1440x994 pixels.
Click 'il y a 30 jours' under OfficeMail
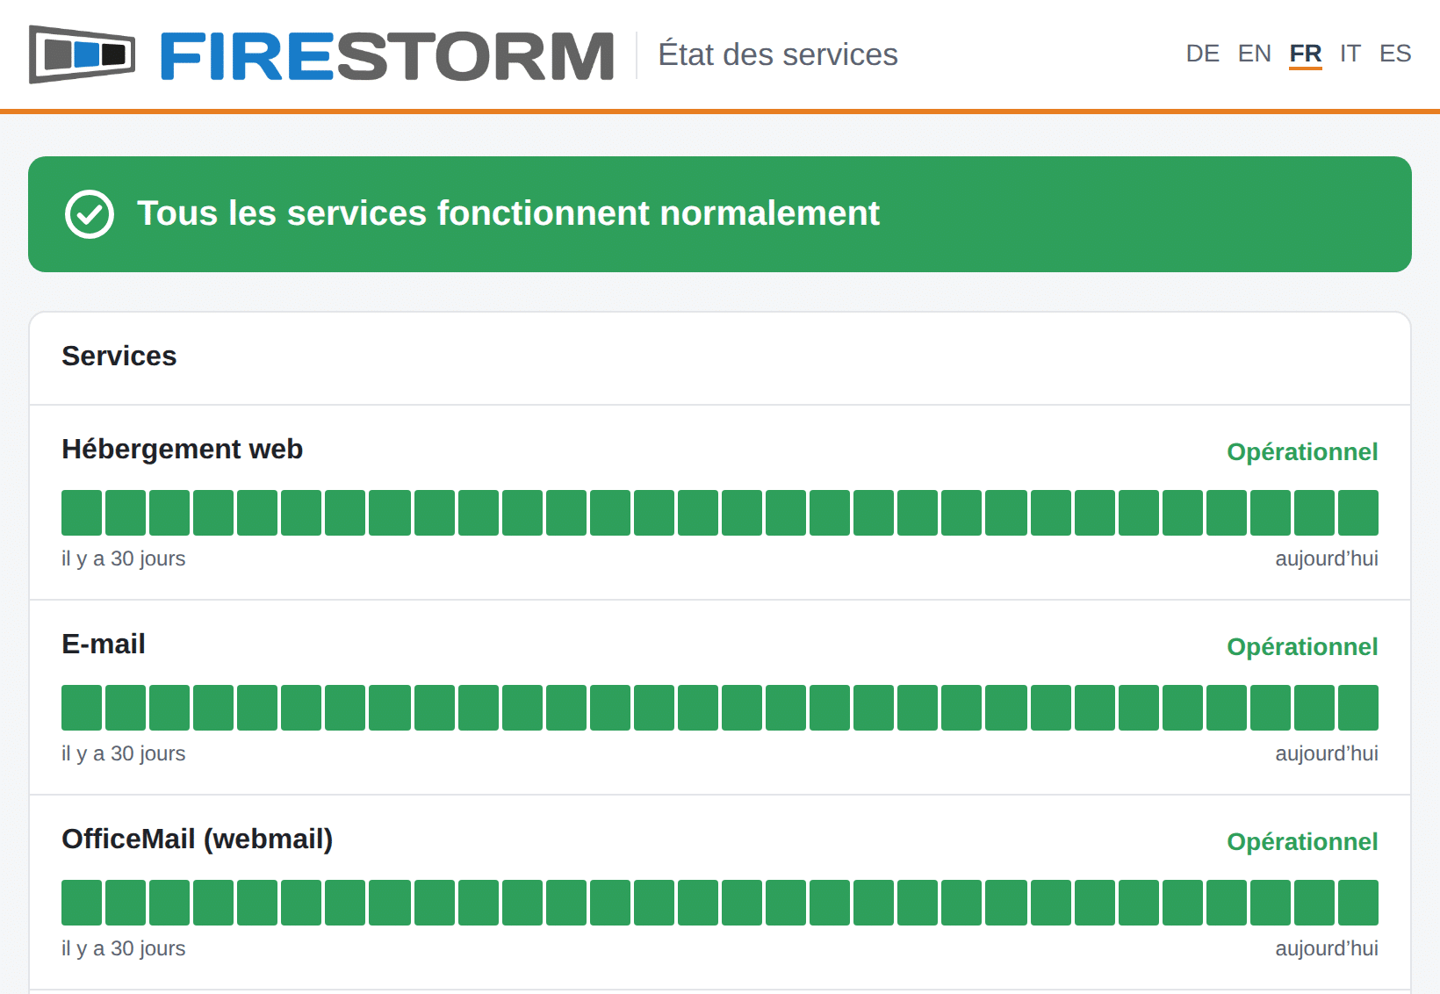[x=124, y=949]
